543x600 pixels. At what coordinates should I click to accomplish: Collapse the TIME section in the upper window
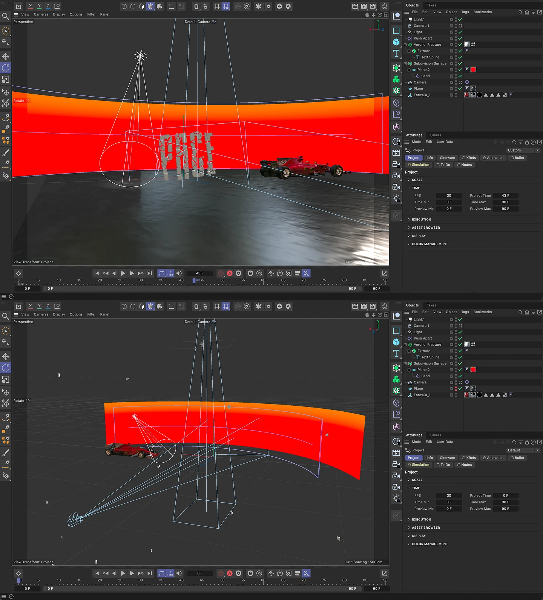point(409,188)
